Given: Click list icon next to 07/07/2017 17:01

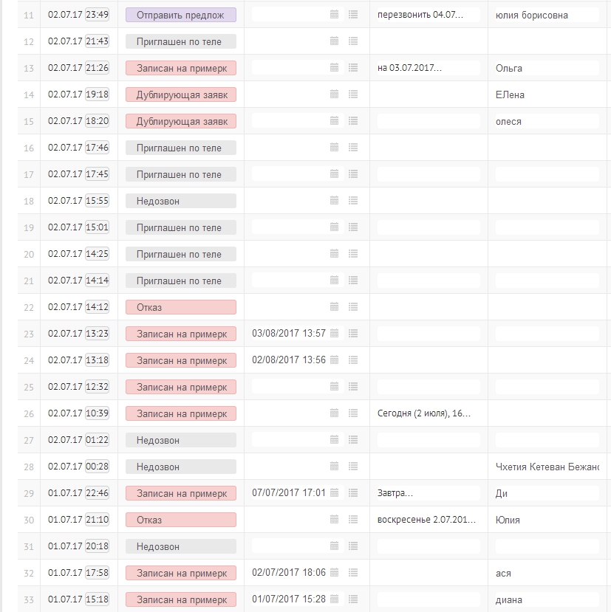Looking at the screenshot, I should (353, 493).
